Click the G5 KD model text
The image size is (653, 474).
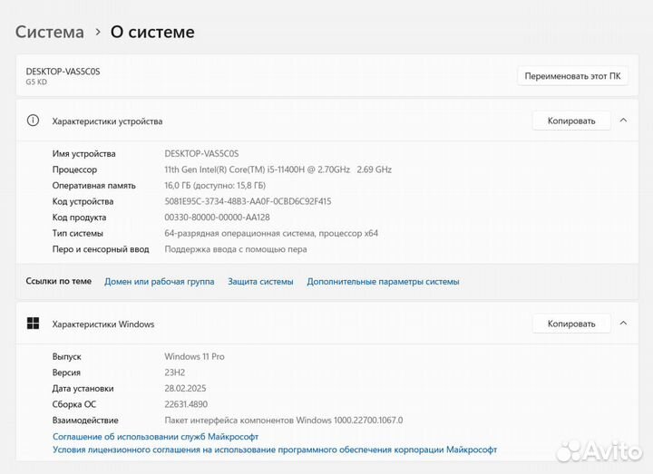(x=36, y=82)
